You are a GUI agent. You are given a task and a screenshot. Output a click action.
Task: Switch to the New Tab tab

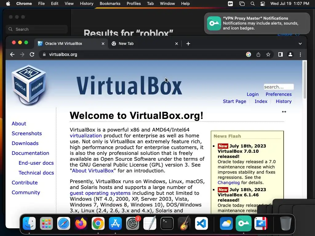[145, 44]
